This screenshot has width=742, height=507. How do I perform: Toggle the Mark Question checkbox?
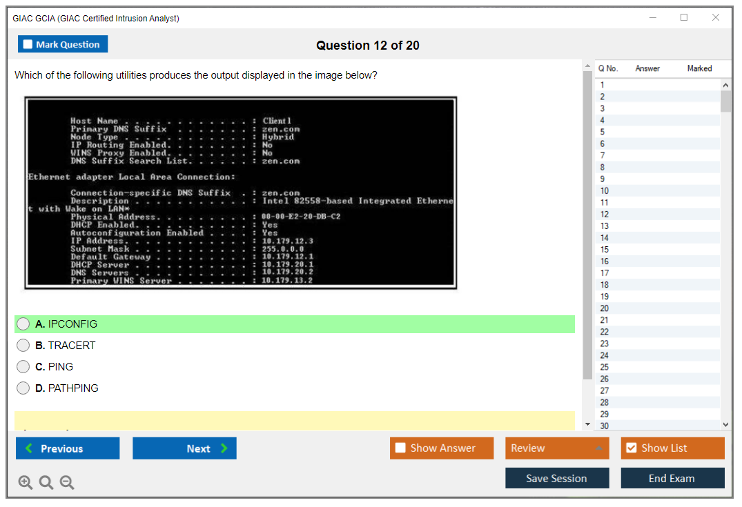[28, 44]
